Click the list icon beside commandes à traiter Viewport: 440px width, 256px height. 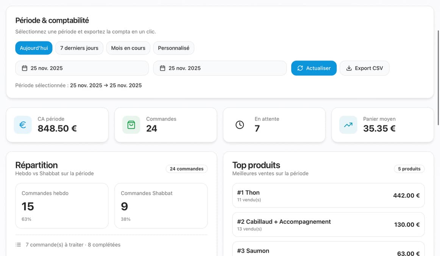[x=18, y=244]
